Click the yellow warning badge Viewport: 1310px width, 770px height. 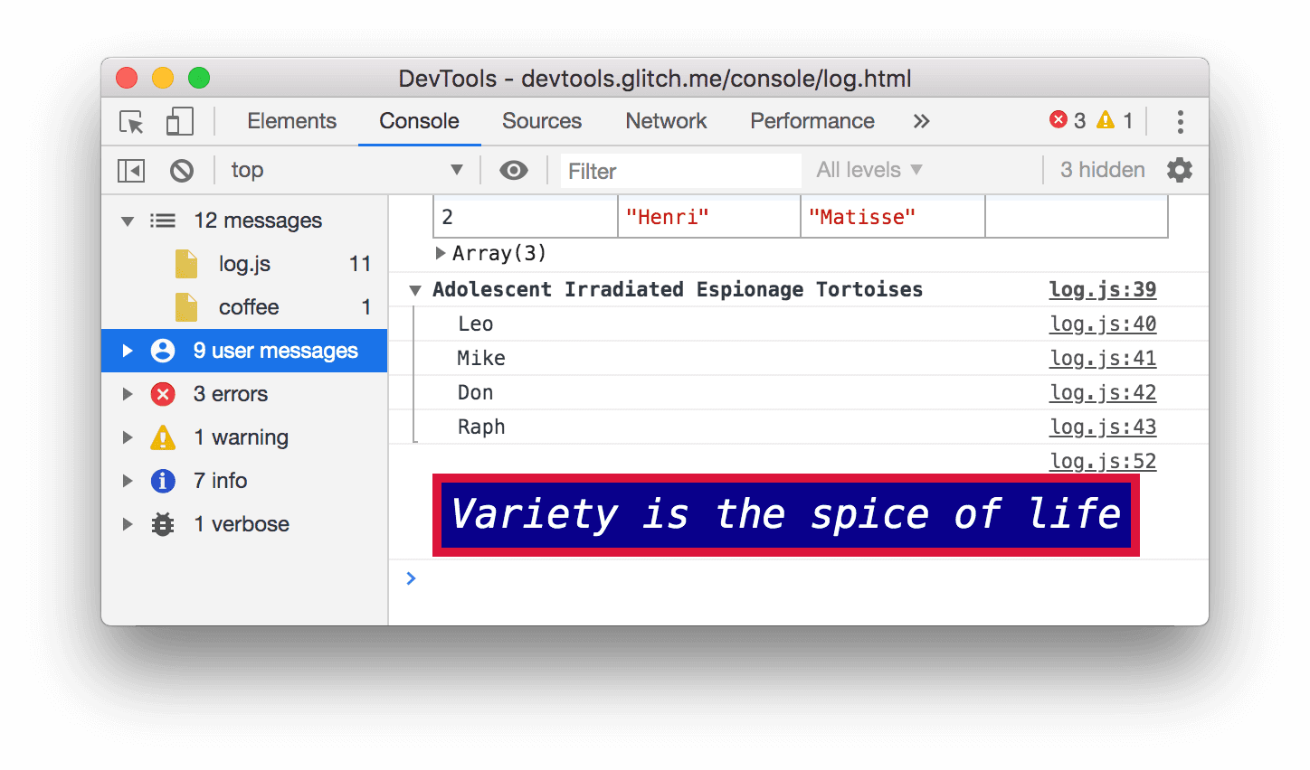click(x=1114, y=120)
